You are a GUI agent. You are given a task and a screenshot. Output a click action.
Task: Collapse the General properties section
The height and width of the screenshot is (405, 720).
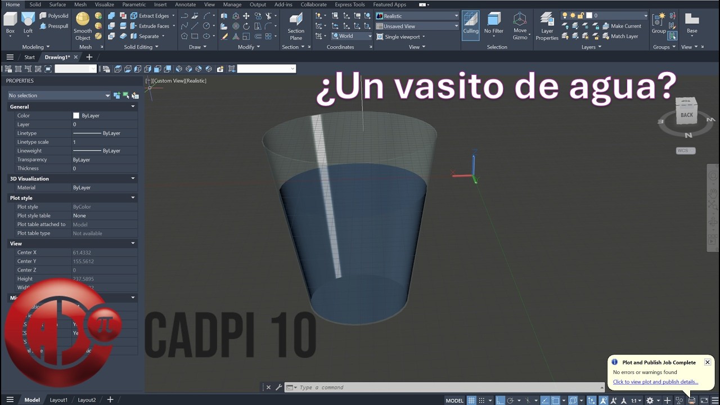pos(133,106)
